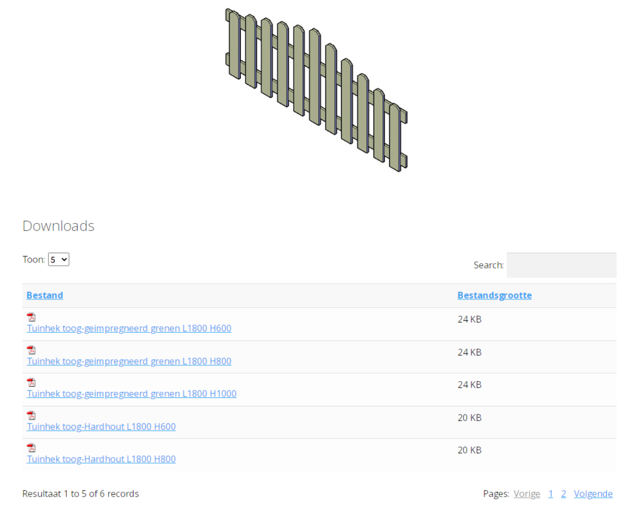The width and height of the screenshot is (631, 507).
Task: Click PDF icon above Hardhout L1800 H800
Action: coord(31,448)
